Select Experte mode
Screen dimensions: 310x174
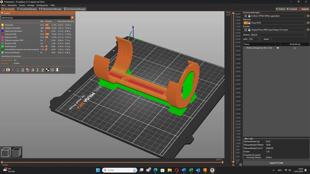point(304,9)
